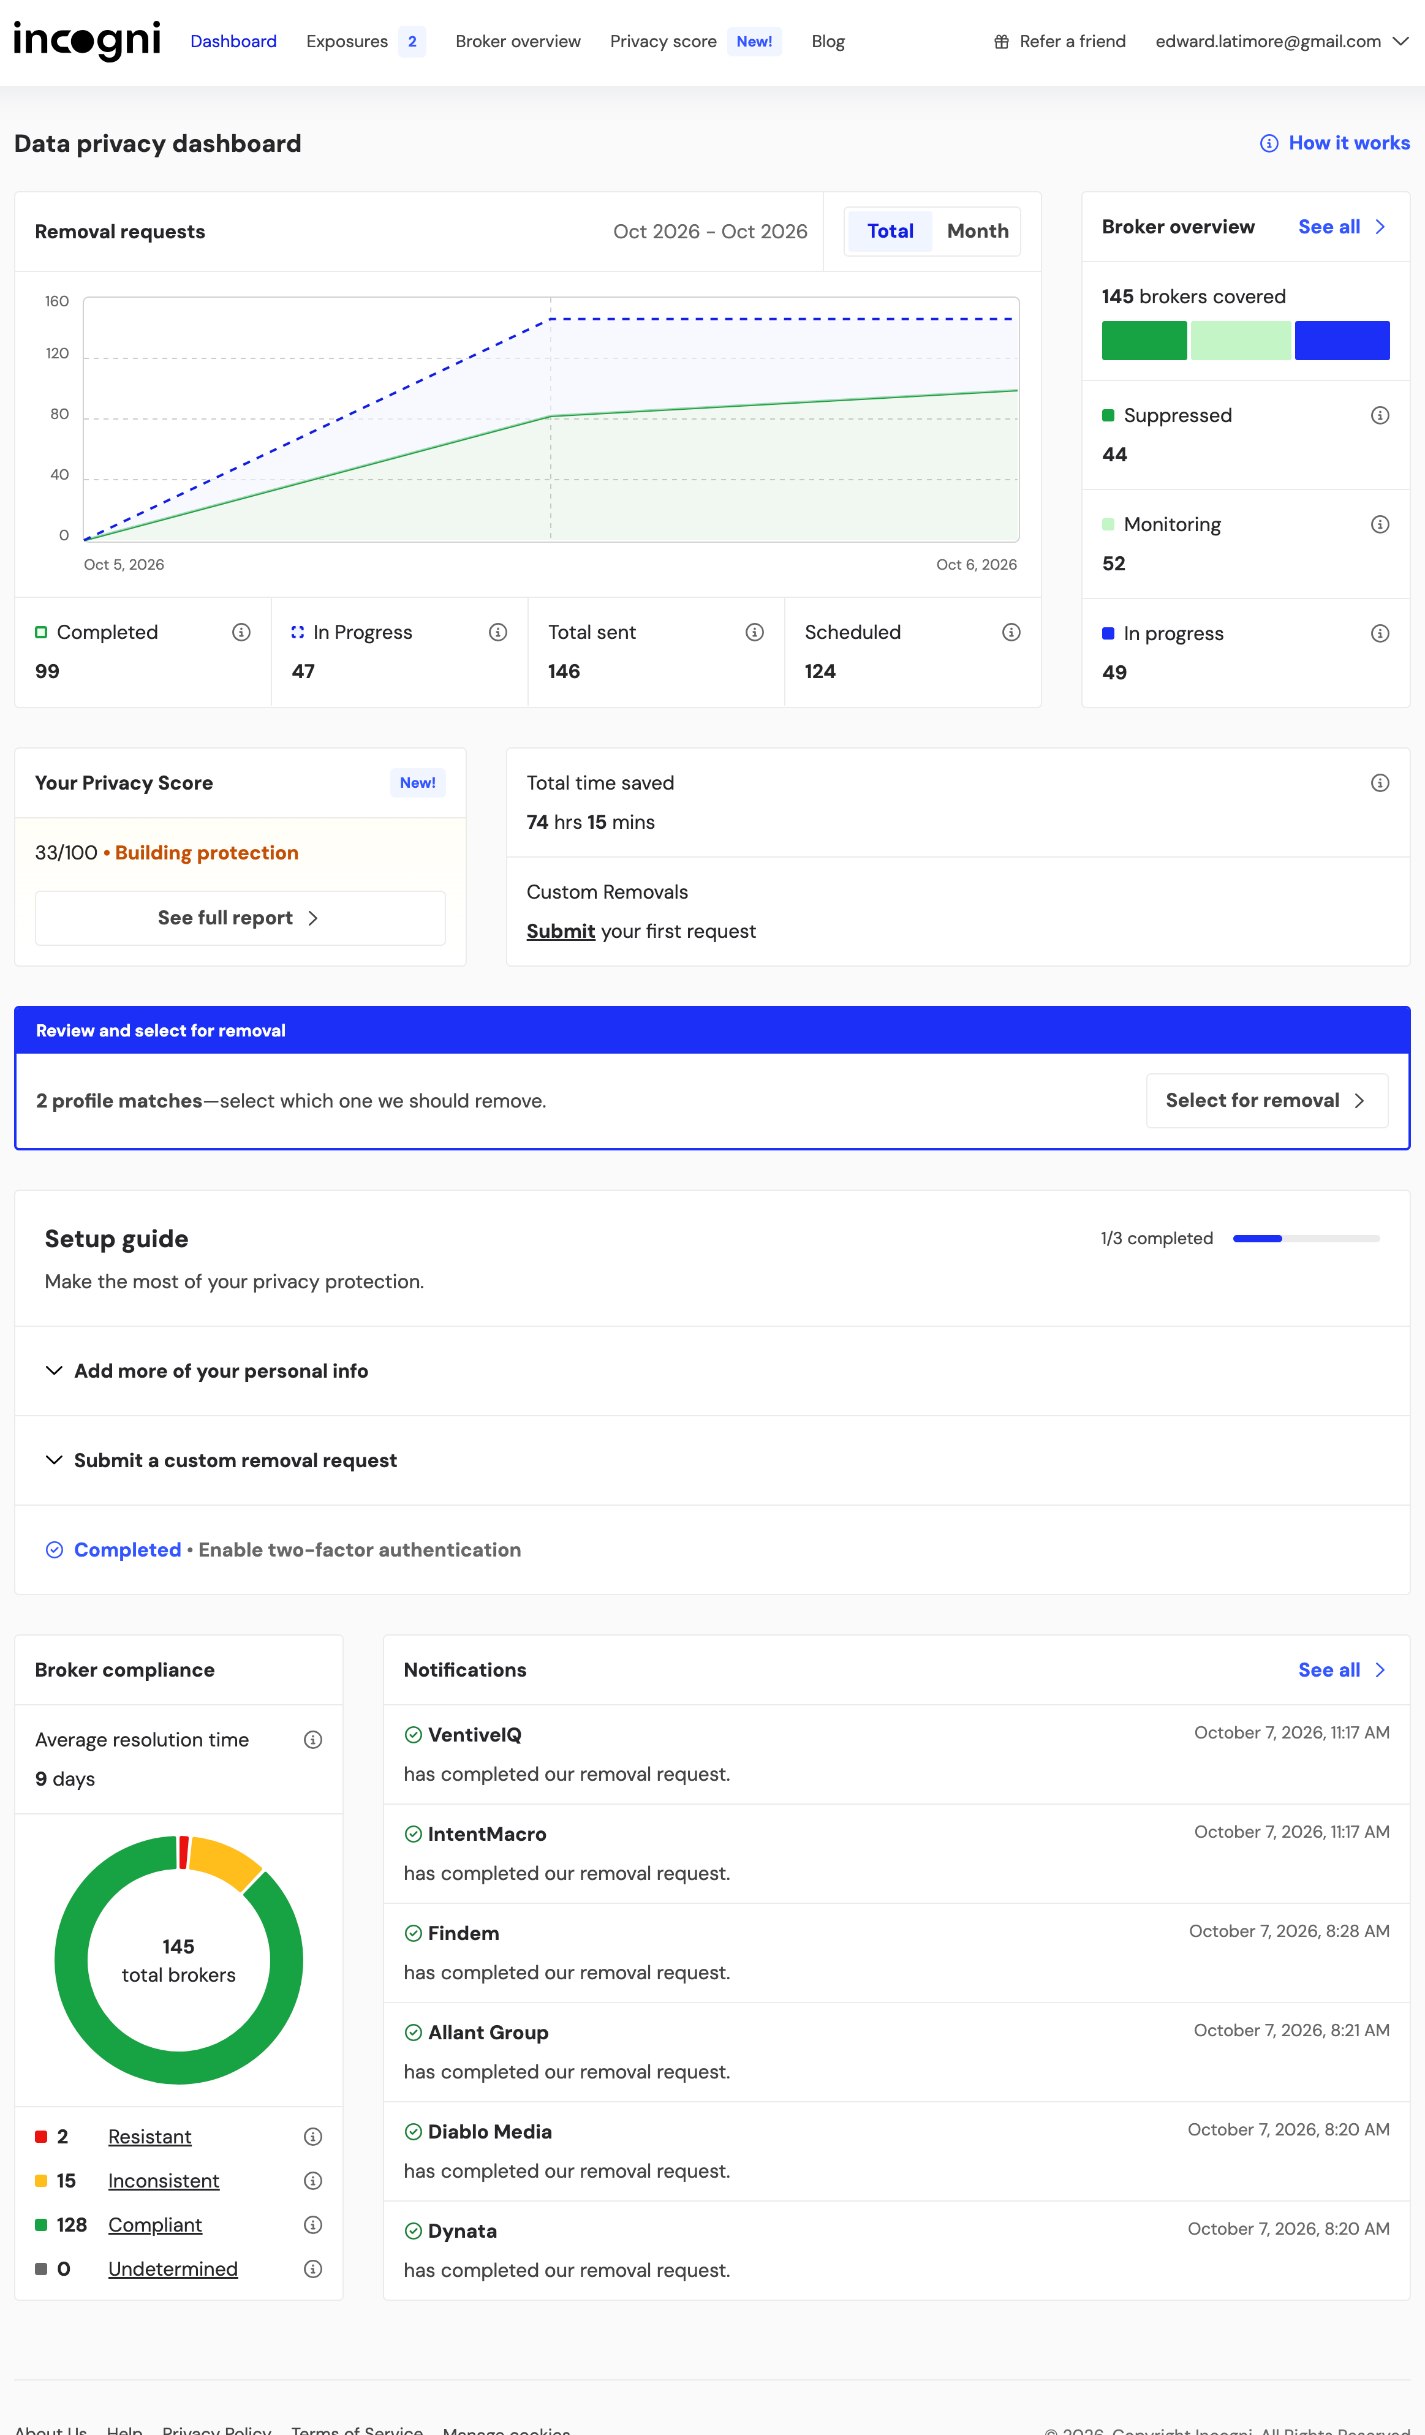Click the Enable two-factor authentication row
This screenshot has height=2435, width=1425.
(x=712, y=1550)
